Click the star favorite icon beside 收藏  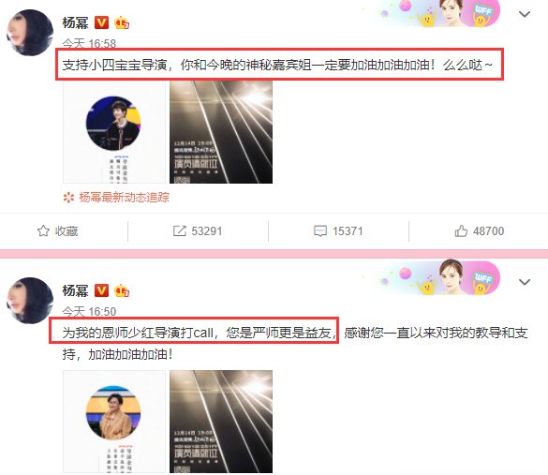point(43,231)
